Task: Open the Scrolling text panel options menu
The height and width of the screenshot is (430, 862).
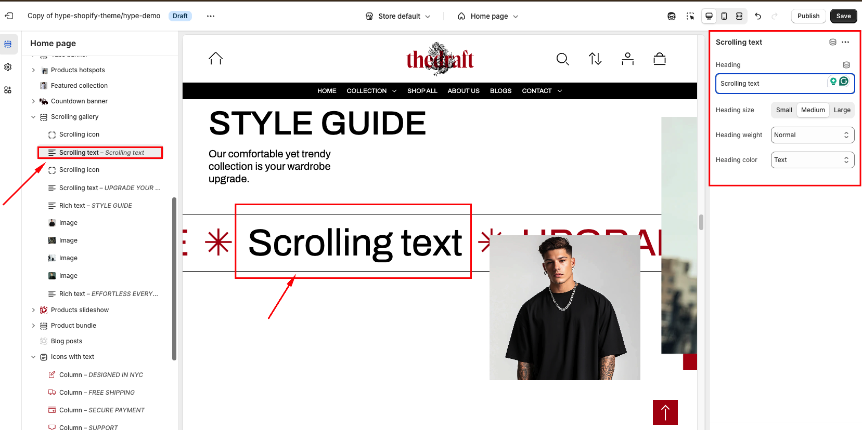Action: click(845, 42)
